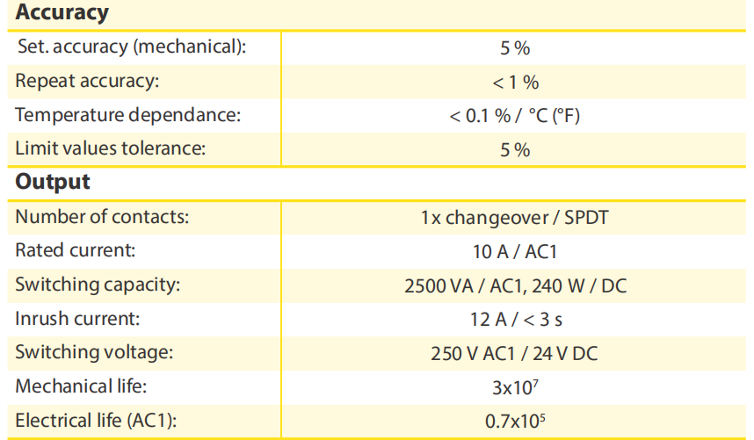
Task: Click the < 1 % repeat accuracy value
Action: click(516, 83)
